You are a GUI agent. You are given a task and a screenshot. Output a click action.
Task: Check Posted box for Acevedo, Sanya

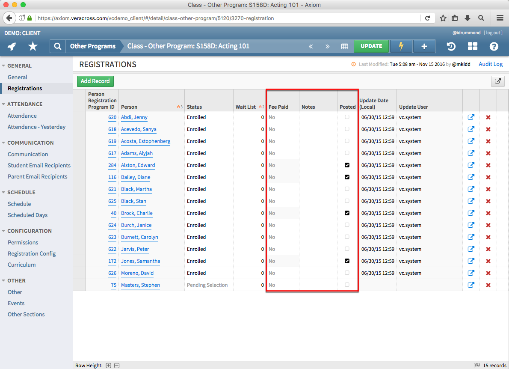pos(347,129)
